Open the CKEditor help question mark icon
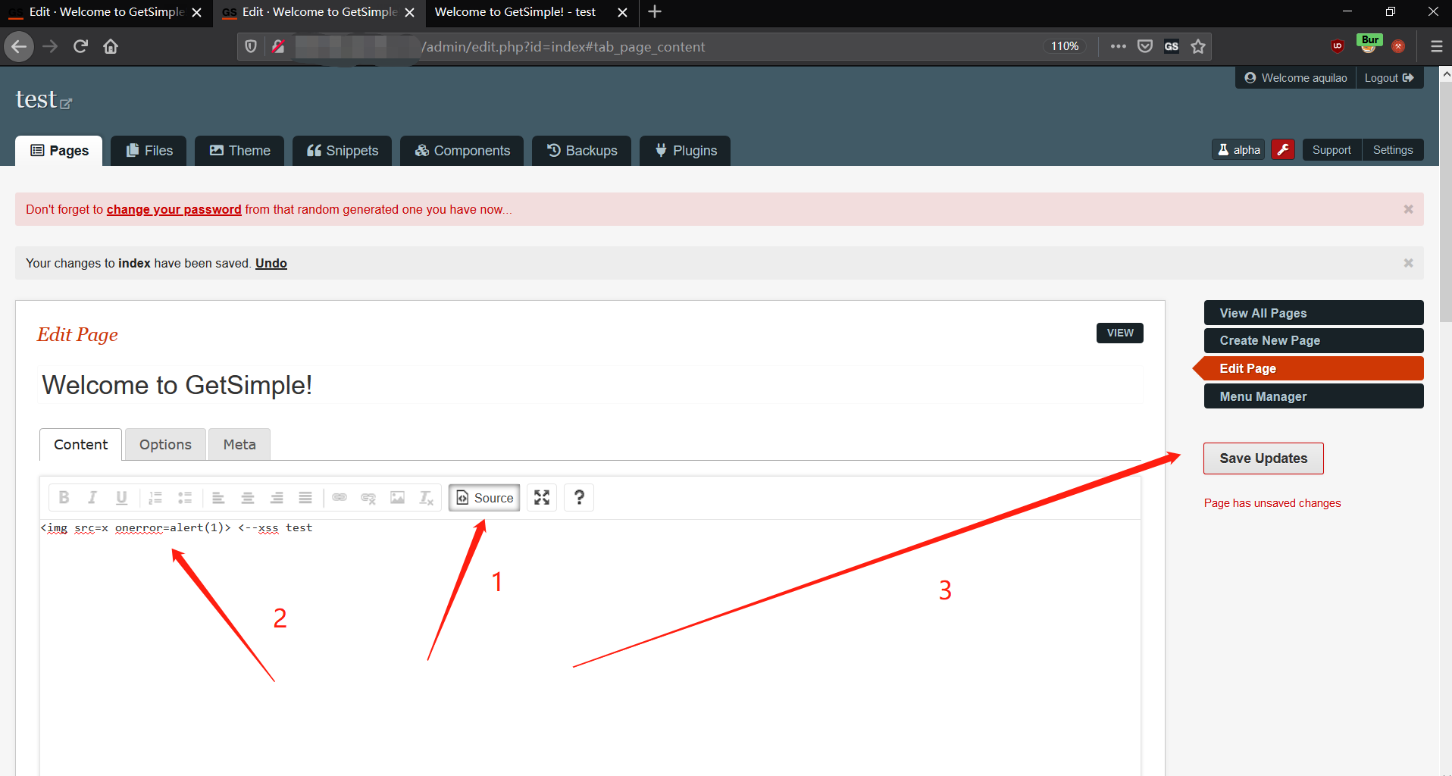This screenshot has height=776, width=1452. click(578, 497)
